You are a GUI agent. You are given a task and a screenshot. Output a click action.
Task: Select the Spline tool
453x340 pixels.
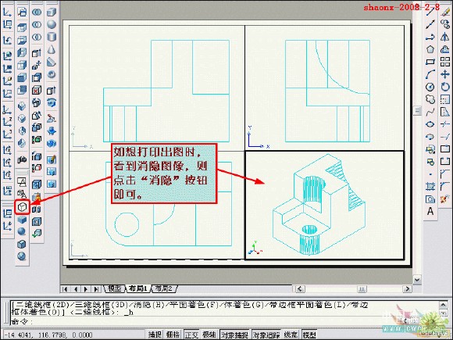click(x=430, y=112)
